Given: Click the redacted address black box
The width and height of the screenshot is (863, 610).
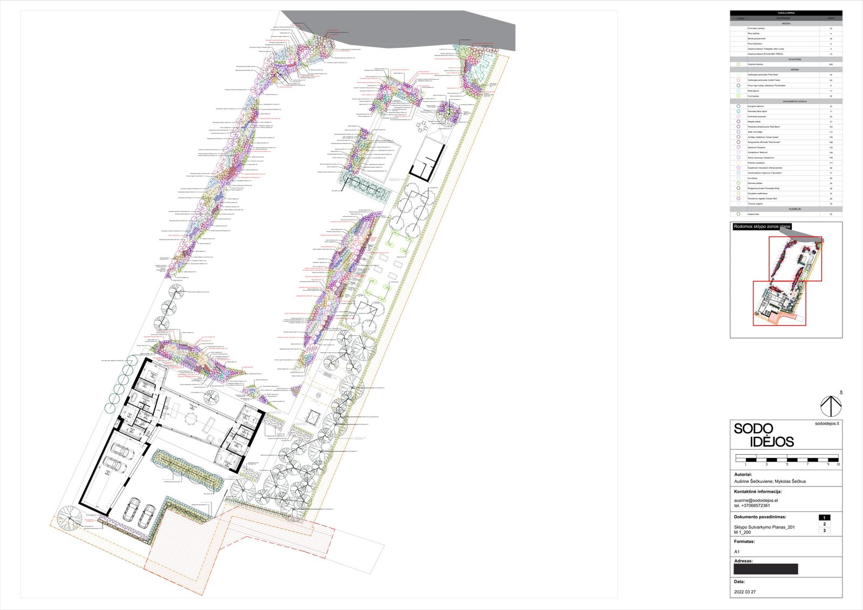Looking at the screenshot, I should coord(765,569).
